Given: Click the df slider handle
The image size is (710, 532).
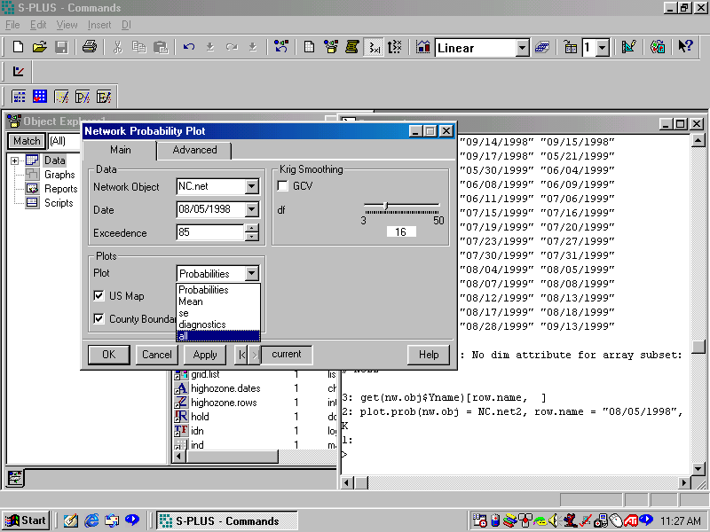Looking at the screenshot, I should click(385, 206).
